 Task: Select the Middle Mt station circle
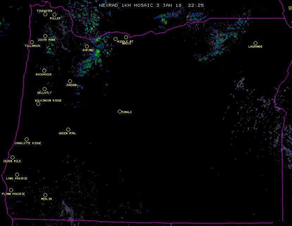point(115,39)
